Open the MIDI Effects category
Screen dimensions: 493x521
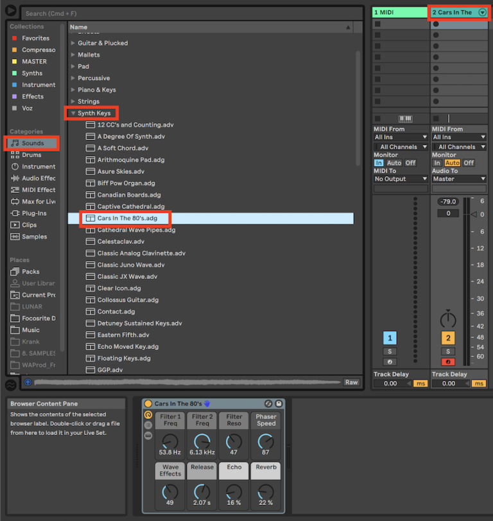click(33, 190)
